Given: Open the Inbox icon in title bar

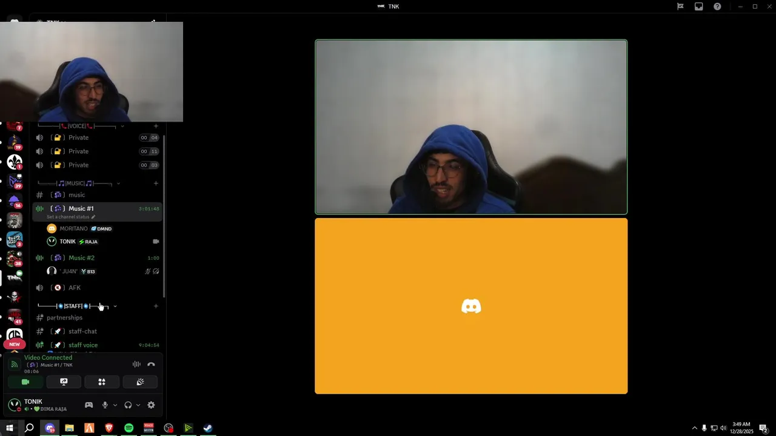Looking at the screenshot, I should click(699, 7).
